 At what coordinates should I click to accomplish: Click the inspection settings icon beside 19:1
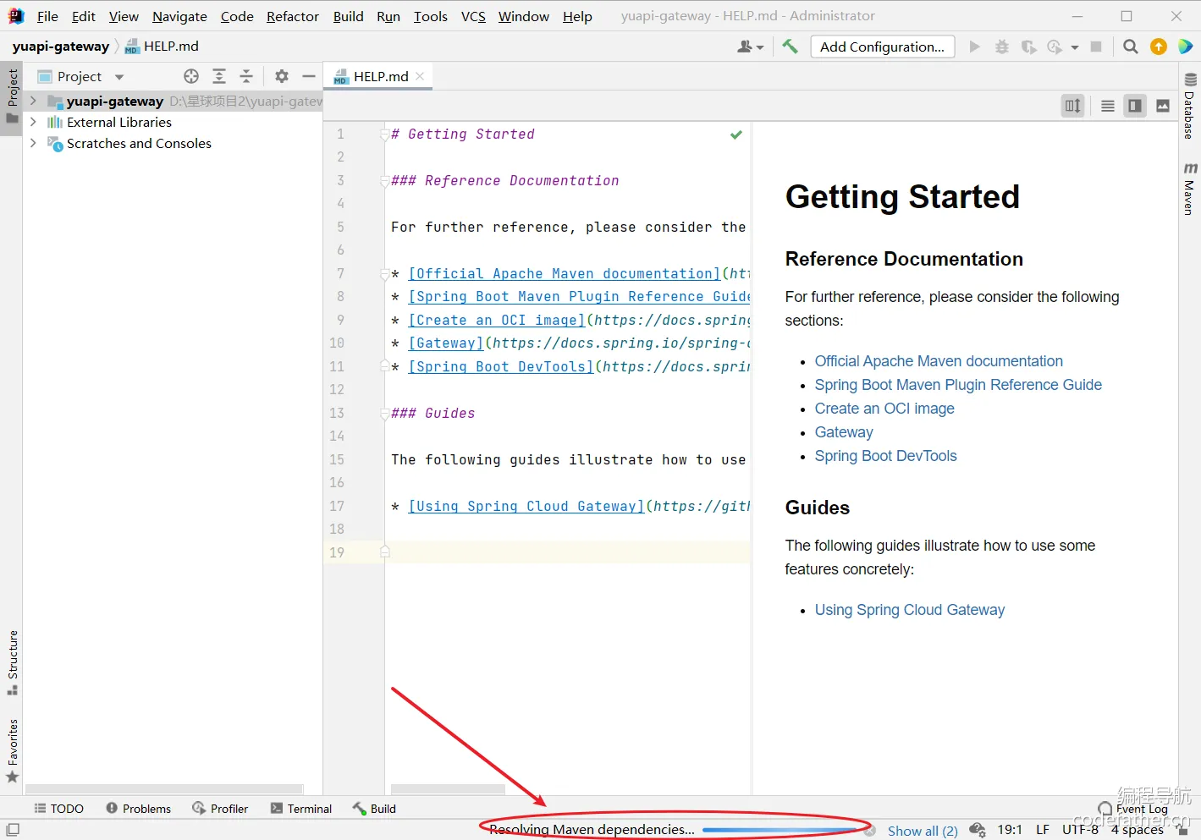pos(978,830)
